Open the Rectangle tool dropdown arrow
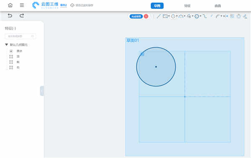 [169, 16]
